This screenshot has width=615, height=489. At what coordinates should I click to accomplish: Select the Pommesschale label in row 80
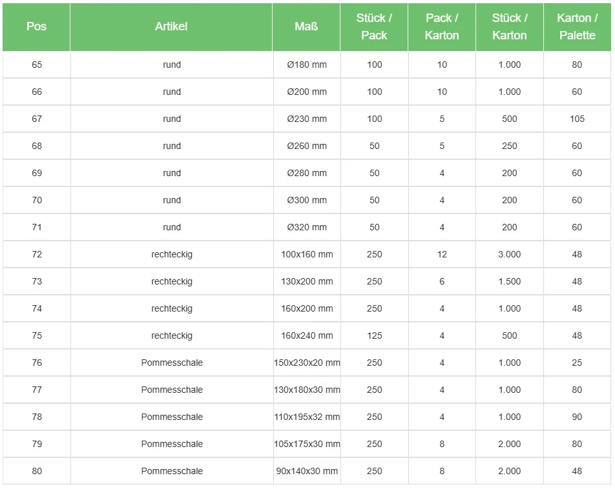pos(172,471)
